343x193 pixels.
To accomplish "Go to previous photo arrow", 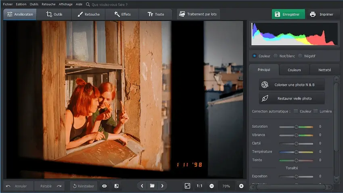I will pos(142,186).
